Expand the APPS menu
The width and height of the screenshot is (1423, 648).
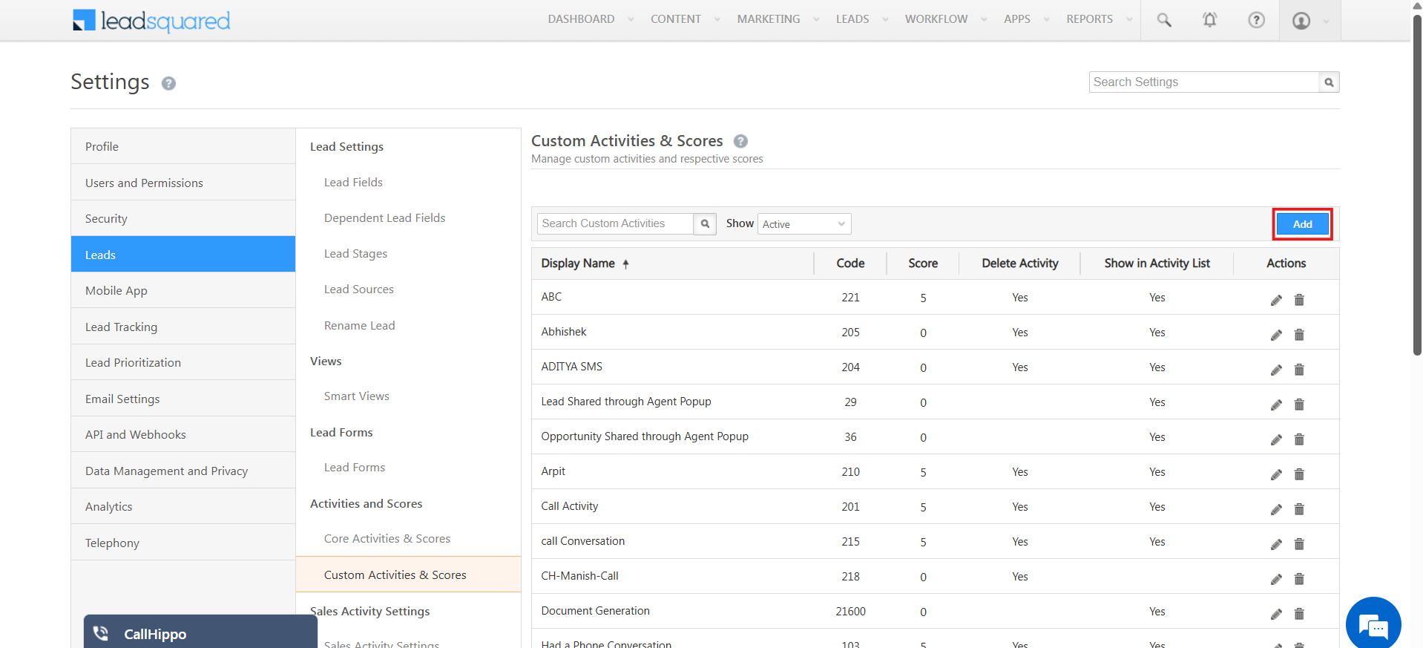(x=1026, y=19)
